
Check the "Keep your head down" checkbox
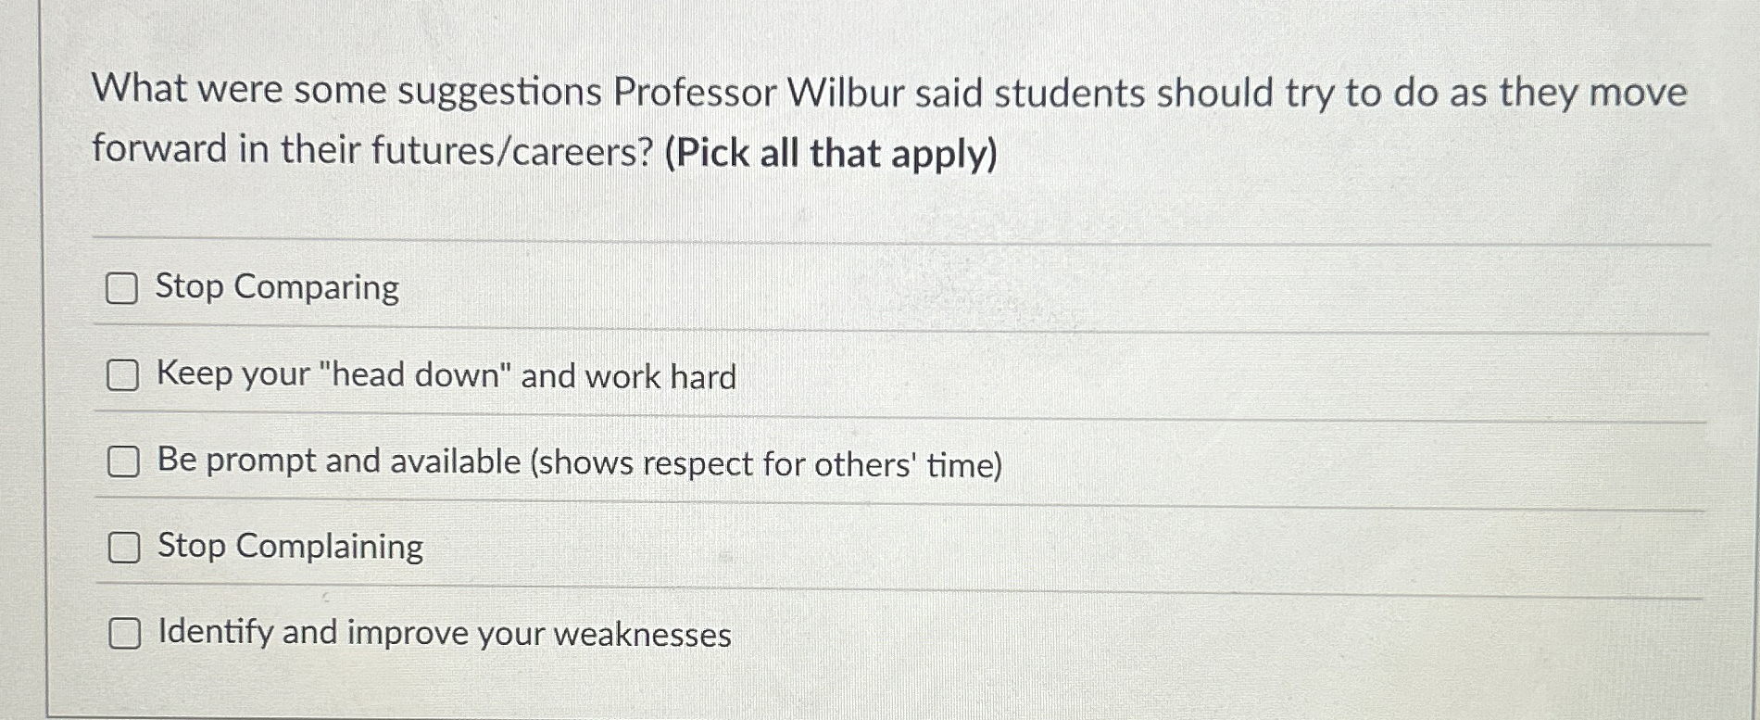click(123, 375)
